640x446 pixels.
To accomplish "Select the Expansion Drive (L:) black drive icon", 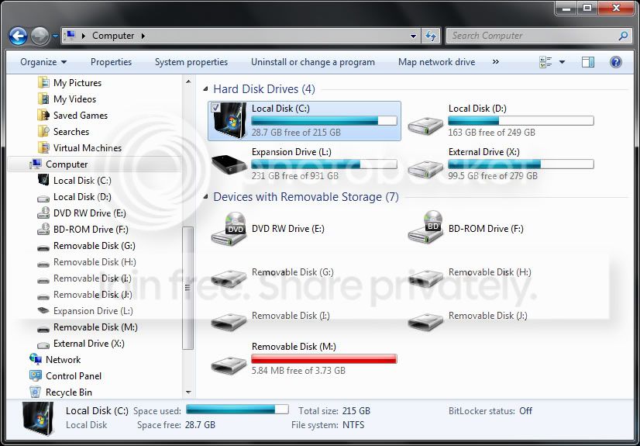I will [x=229, y=164].
